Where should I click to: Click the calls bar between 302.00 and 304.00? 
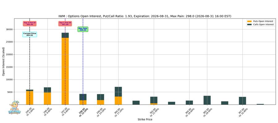pos(171,103)
